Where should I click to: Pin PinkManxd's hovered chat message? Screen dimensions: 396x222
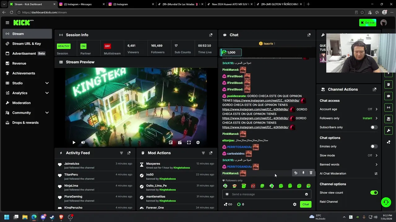point(303,173)
